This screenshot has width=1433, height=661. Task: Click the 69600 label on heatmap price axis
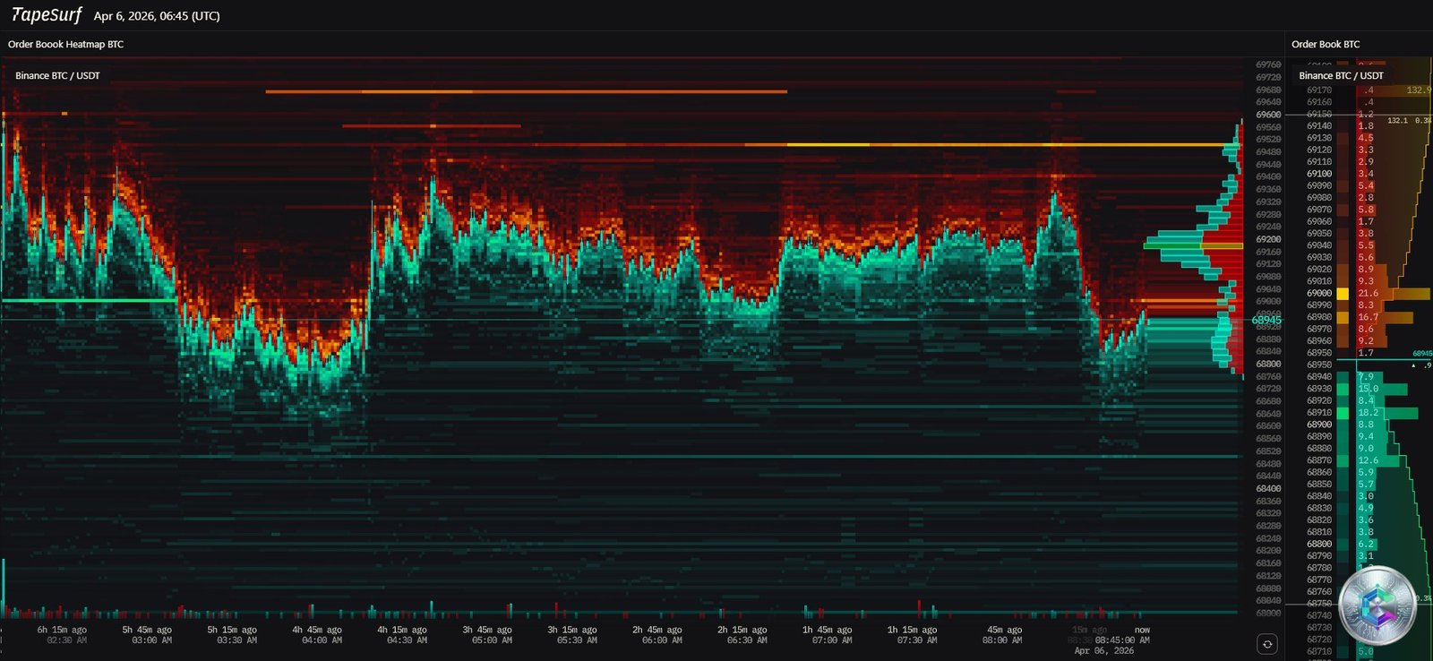1268,115
